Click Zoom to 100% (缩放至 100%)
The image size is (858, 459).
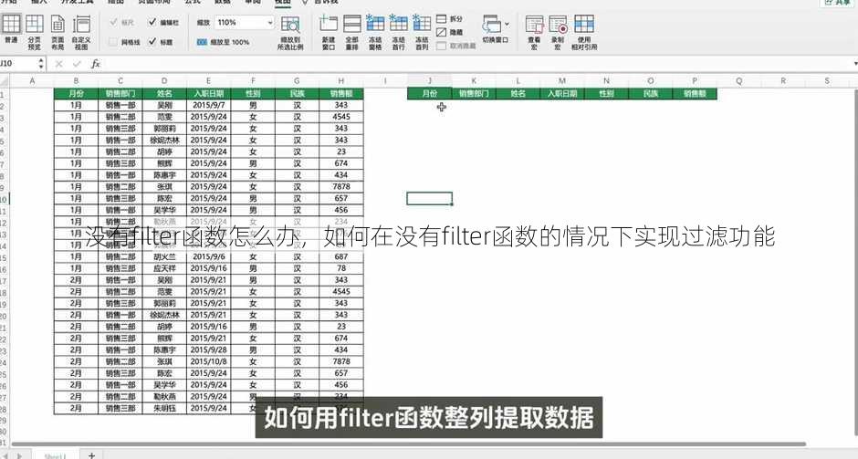click(x=224, y=42)
